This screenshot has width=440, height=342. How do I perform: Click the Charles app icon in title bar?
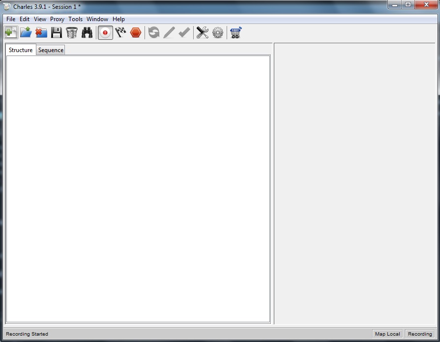pyautogui.click(x=7, y=6)
